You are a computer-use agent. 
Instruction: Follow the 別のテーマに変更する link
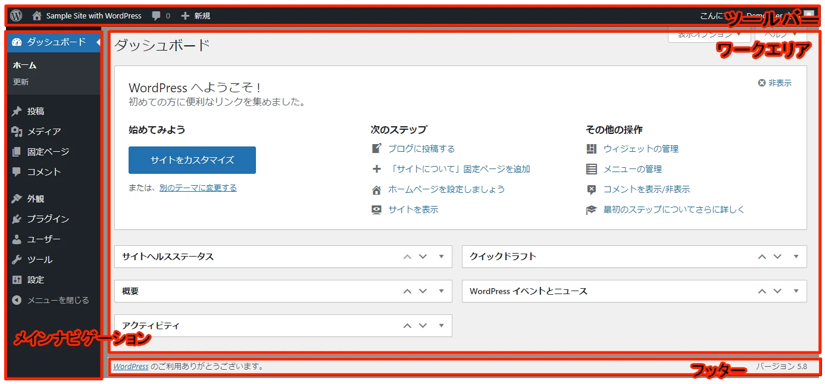click(x=198, y=188)
